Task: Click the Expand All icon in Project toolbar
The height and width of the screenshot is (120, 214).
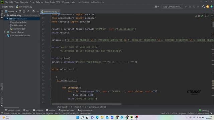Action: click(x=24, y=11)
